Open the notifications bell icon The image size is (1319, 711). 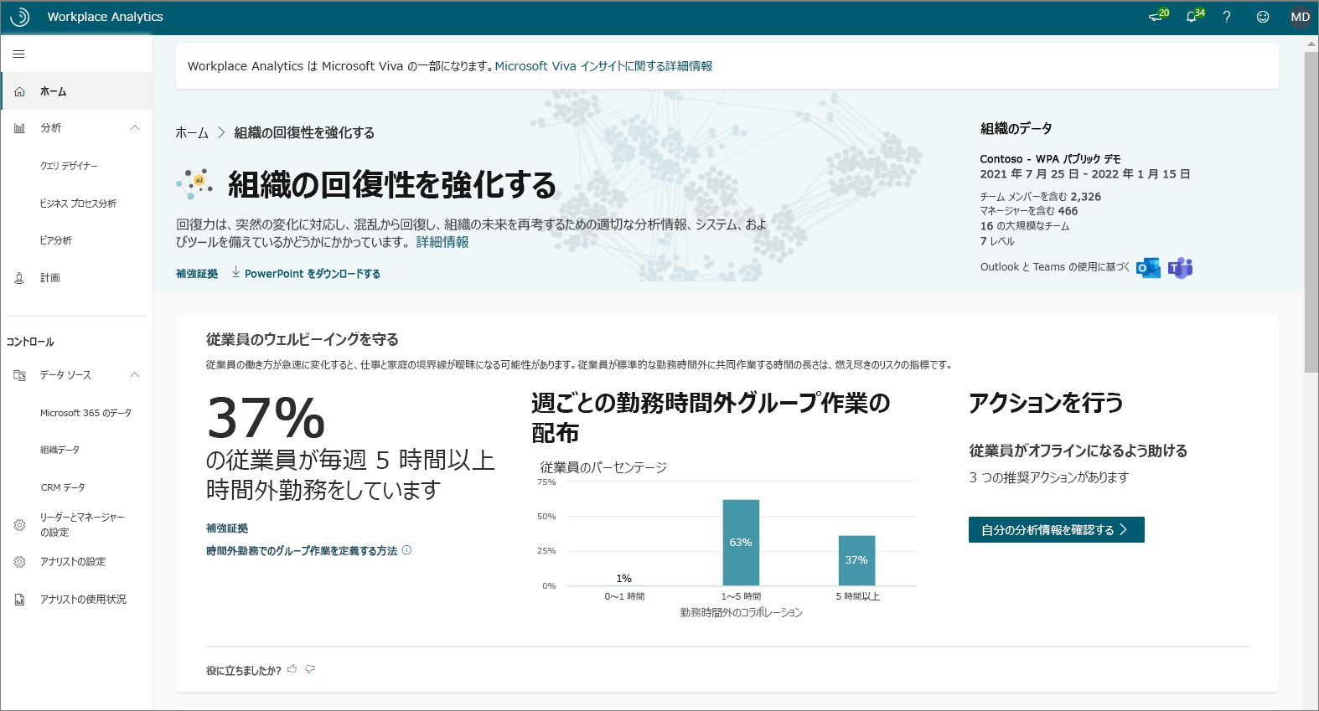1192,17
